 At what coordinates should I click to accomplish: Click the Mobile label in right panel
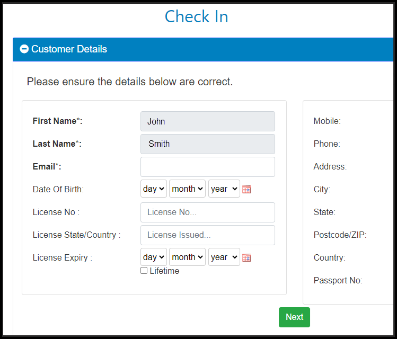(327, 121)
